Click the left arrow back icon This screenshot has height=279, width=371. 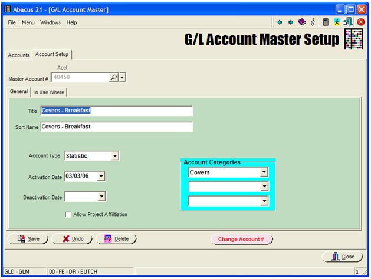[x=280, y=22]
